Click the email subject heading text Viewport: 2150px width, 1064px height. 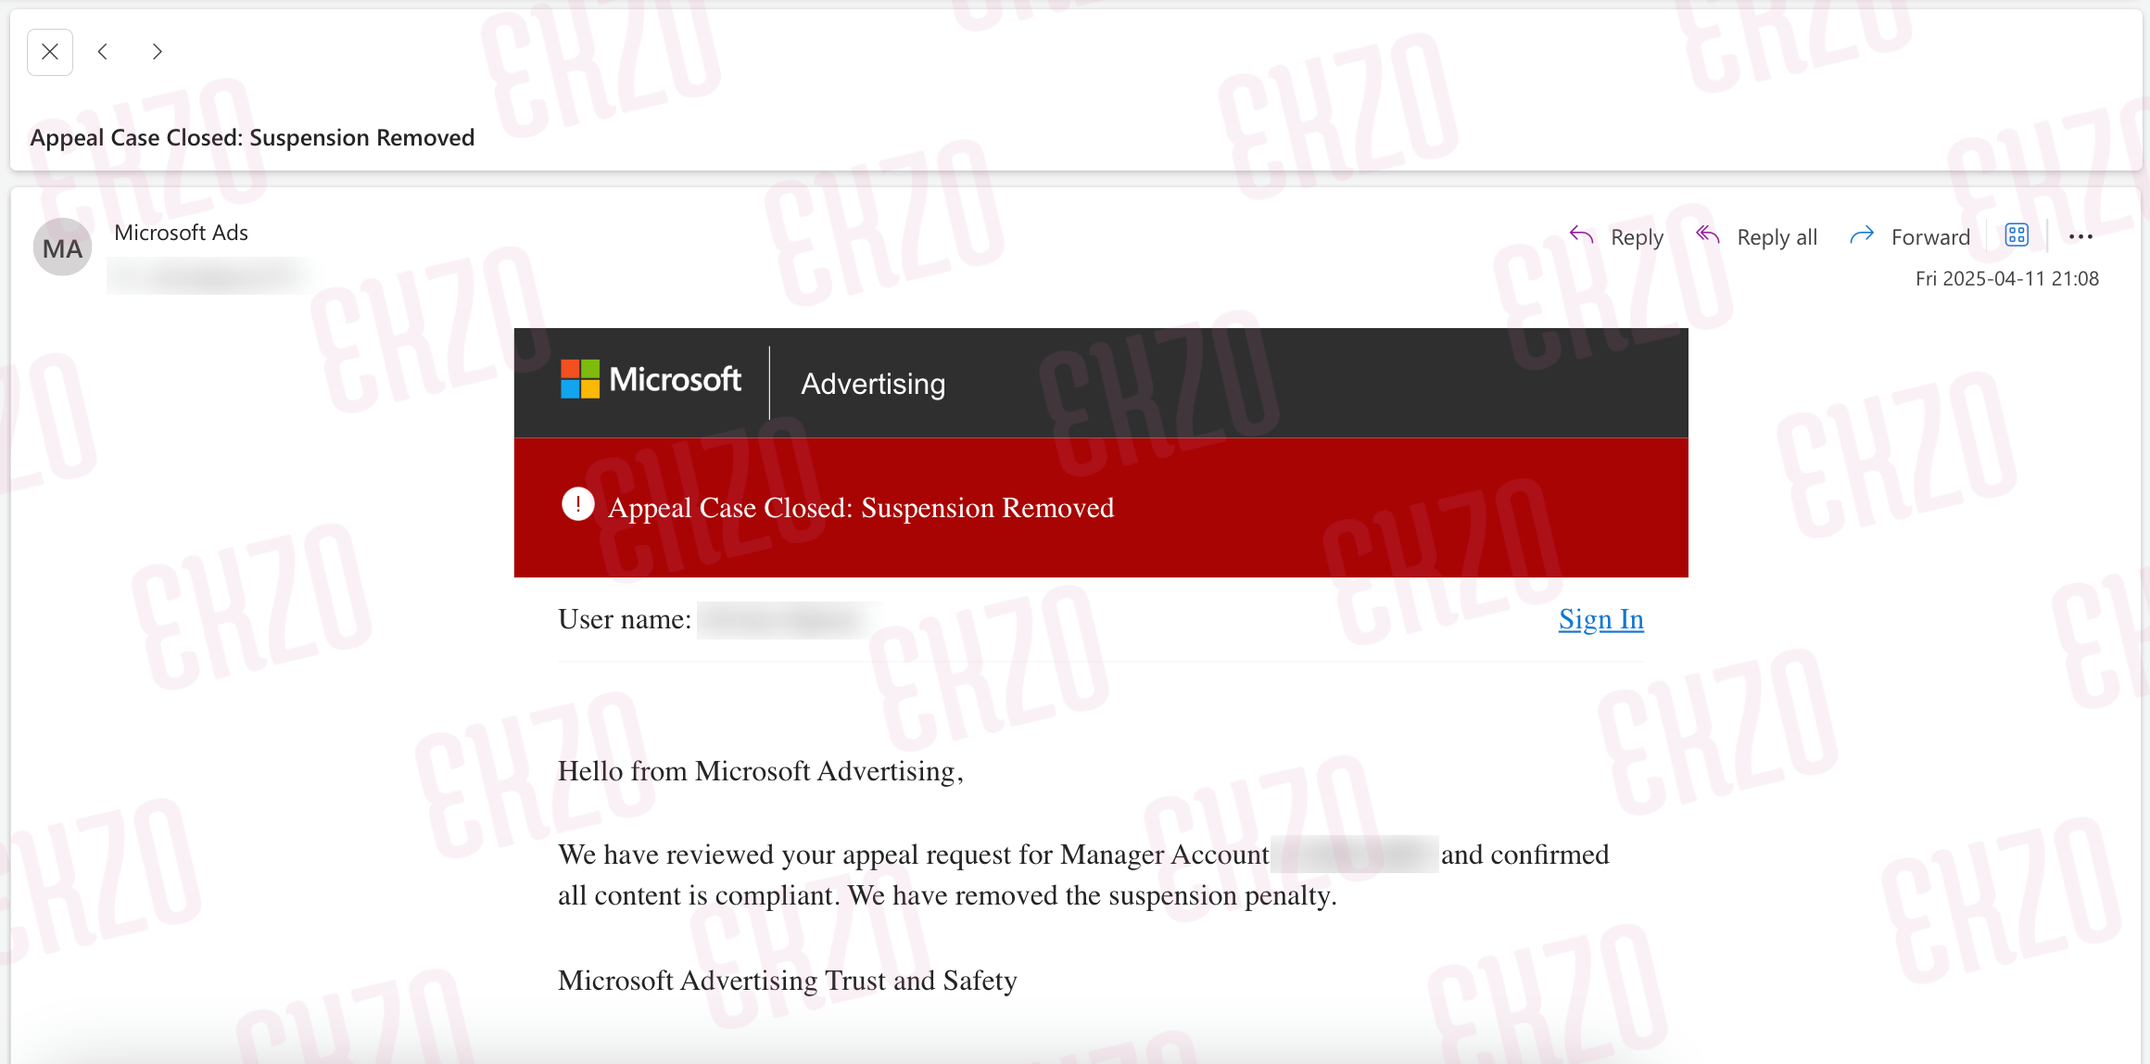tap(252, 137)
